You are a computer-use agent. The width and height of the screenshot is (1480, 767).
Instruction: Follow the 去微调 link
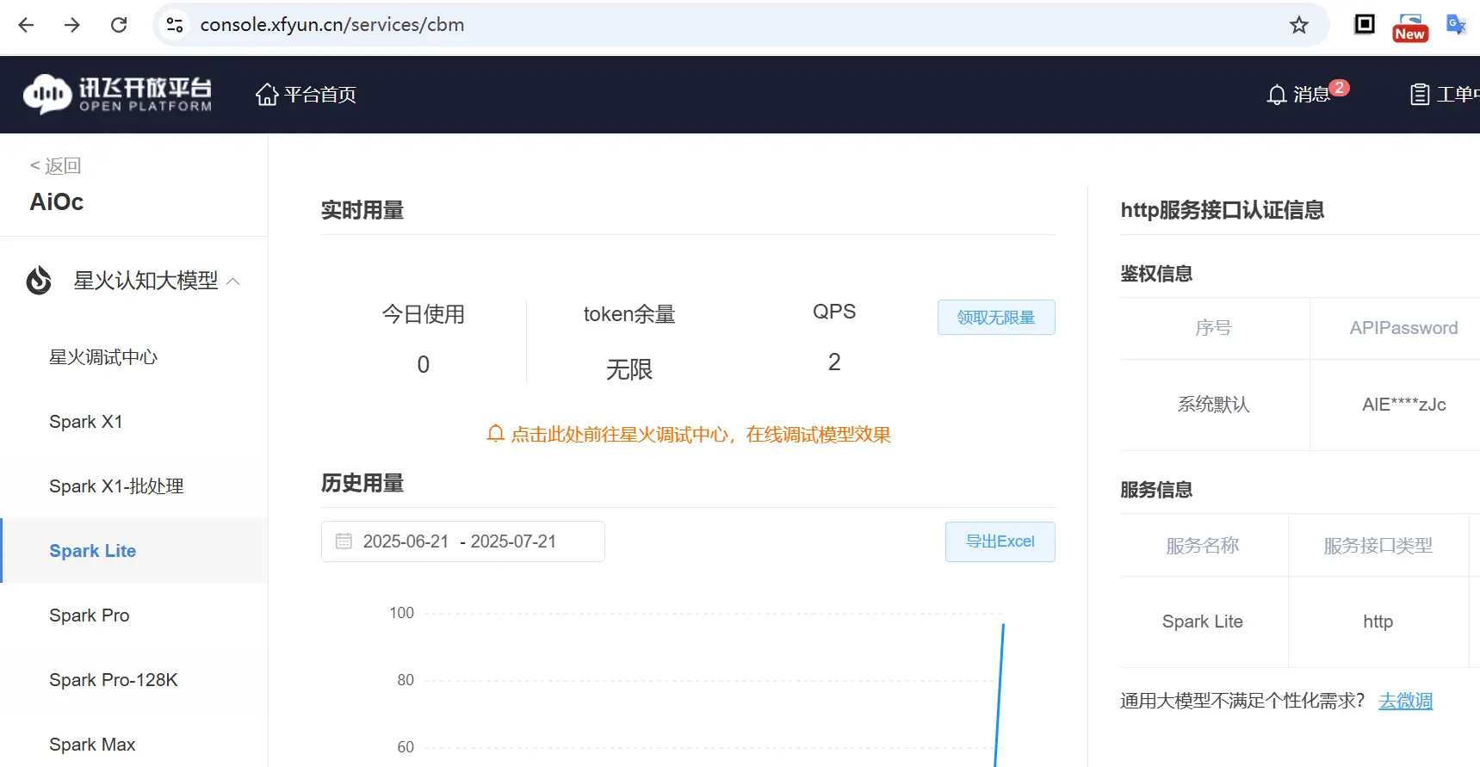[1405, 702]
